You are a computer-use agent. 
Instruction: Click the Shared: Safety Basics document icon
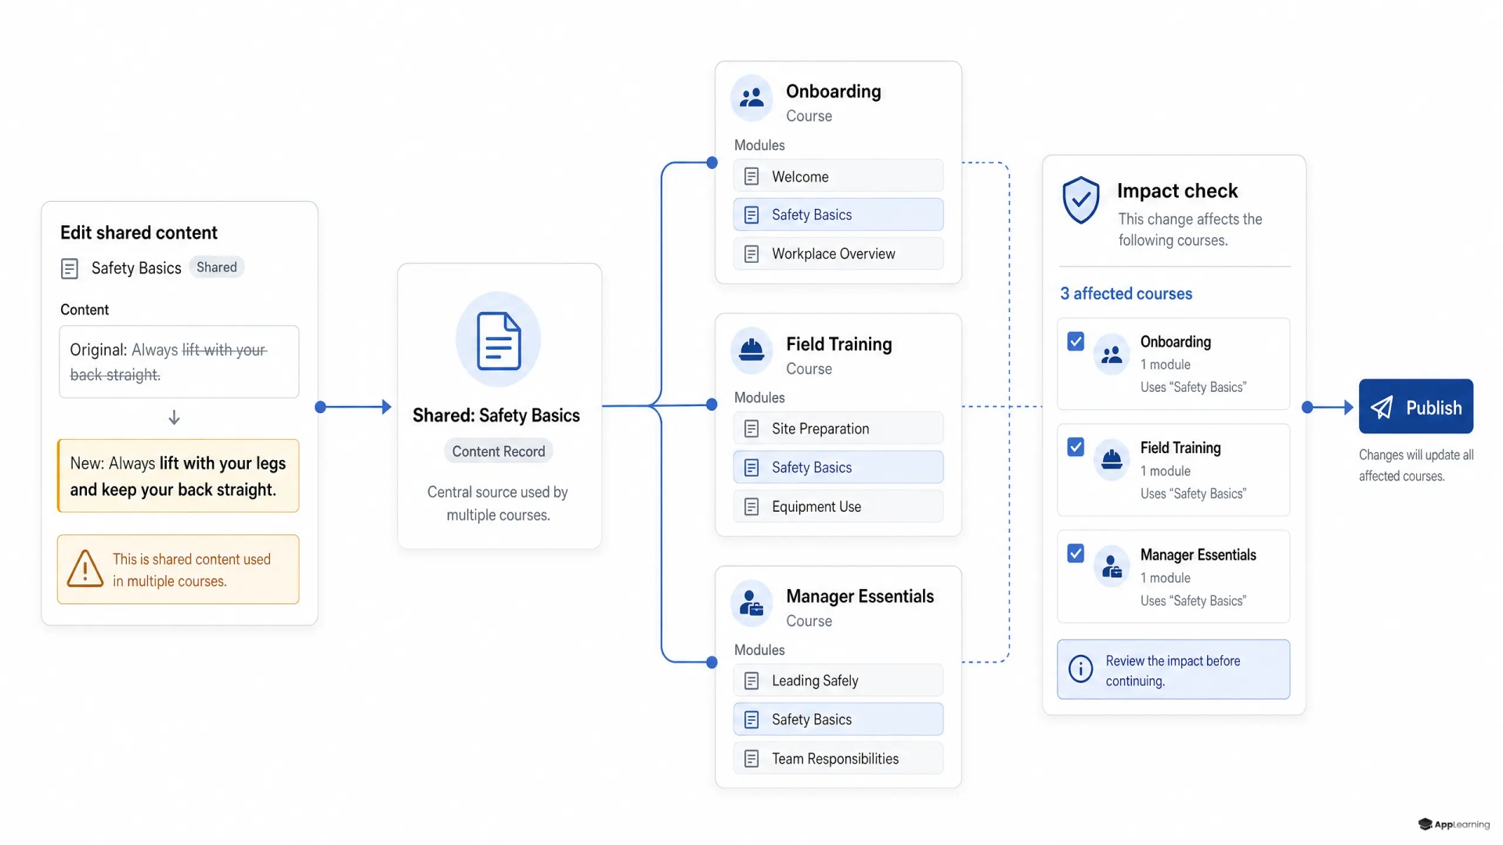[x=499, y=340]
